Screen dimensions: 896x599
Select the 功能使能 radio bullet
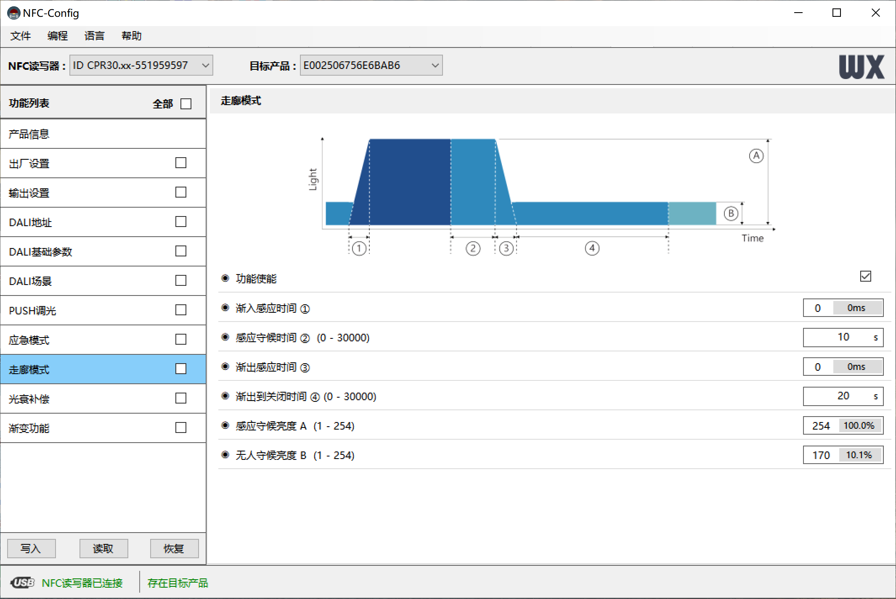(x=225, y=278)
